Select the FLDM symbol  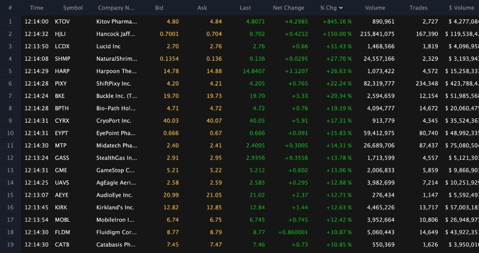62,232
